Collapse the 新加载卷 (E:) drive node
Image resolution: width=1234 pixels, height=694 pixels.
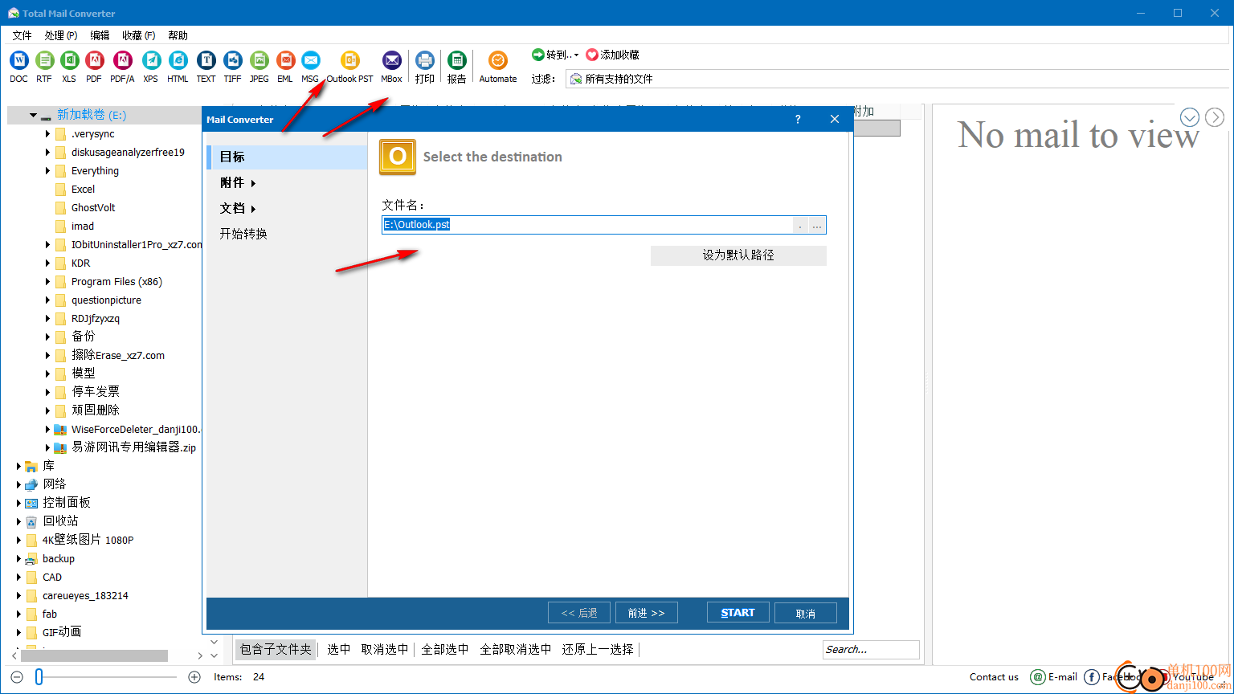(33, 115)
